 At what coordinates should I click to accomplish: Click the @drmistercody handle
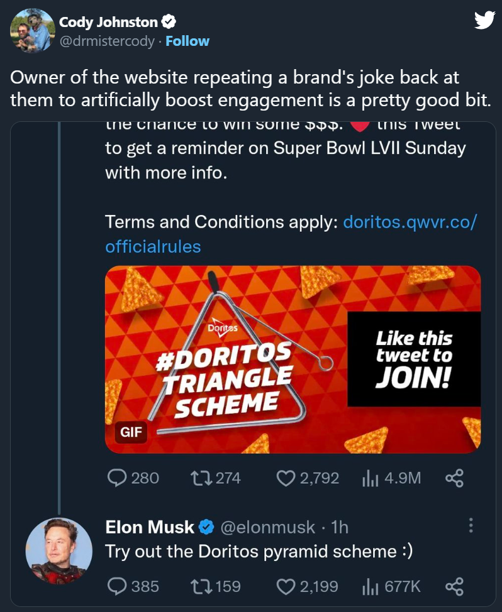(x=106, y=41)
